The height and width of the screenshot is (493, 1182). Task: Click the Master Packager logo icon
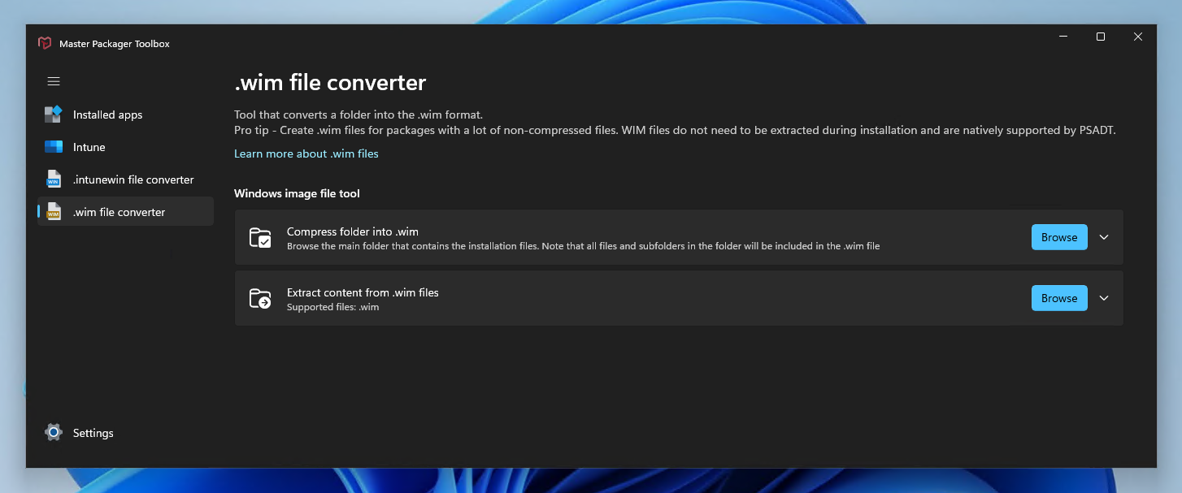45,44
